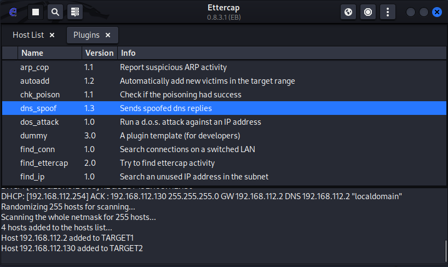Click the Ettercap logo icon
The height and width of the screenshot is (267, 448).
tap(13, 11)
